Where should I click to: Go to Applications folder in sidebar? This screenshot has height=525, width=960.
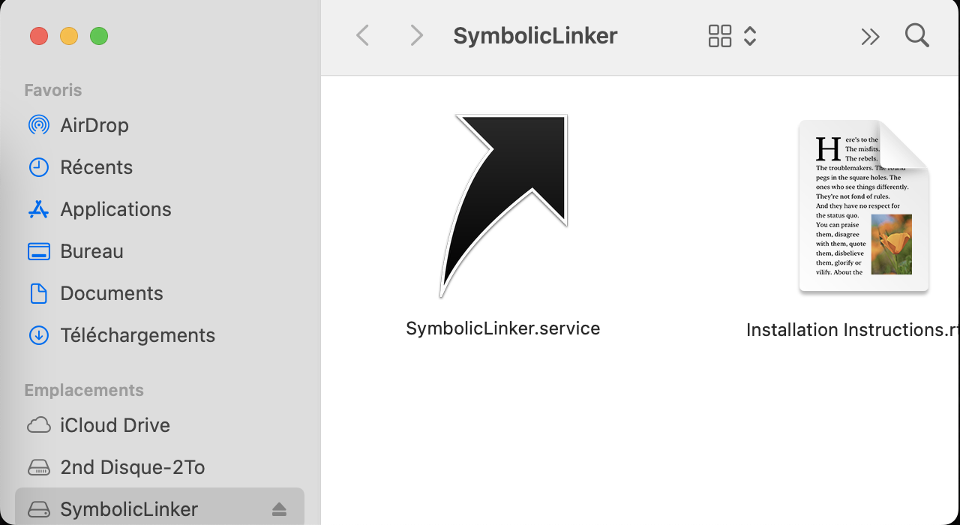coord(115,209)
